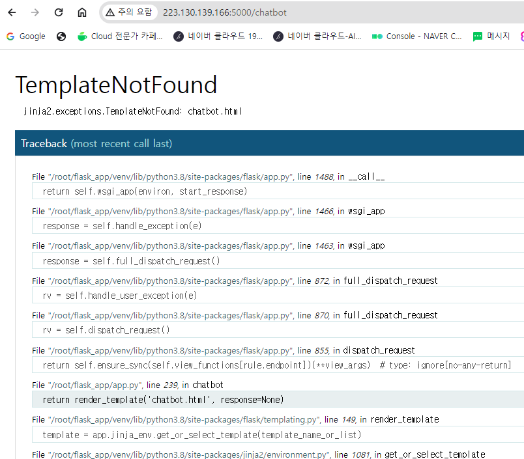Open the 네이버 클라우드-AI bookmark

pyautogui.click(x=317, y=36)
